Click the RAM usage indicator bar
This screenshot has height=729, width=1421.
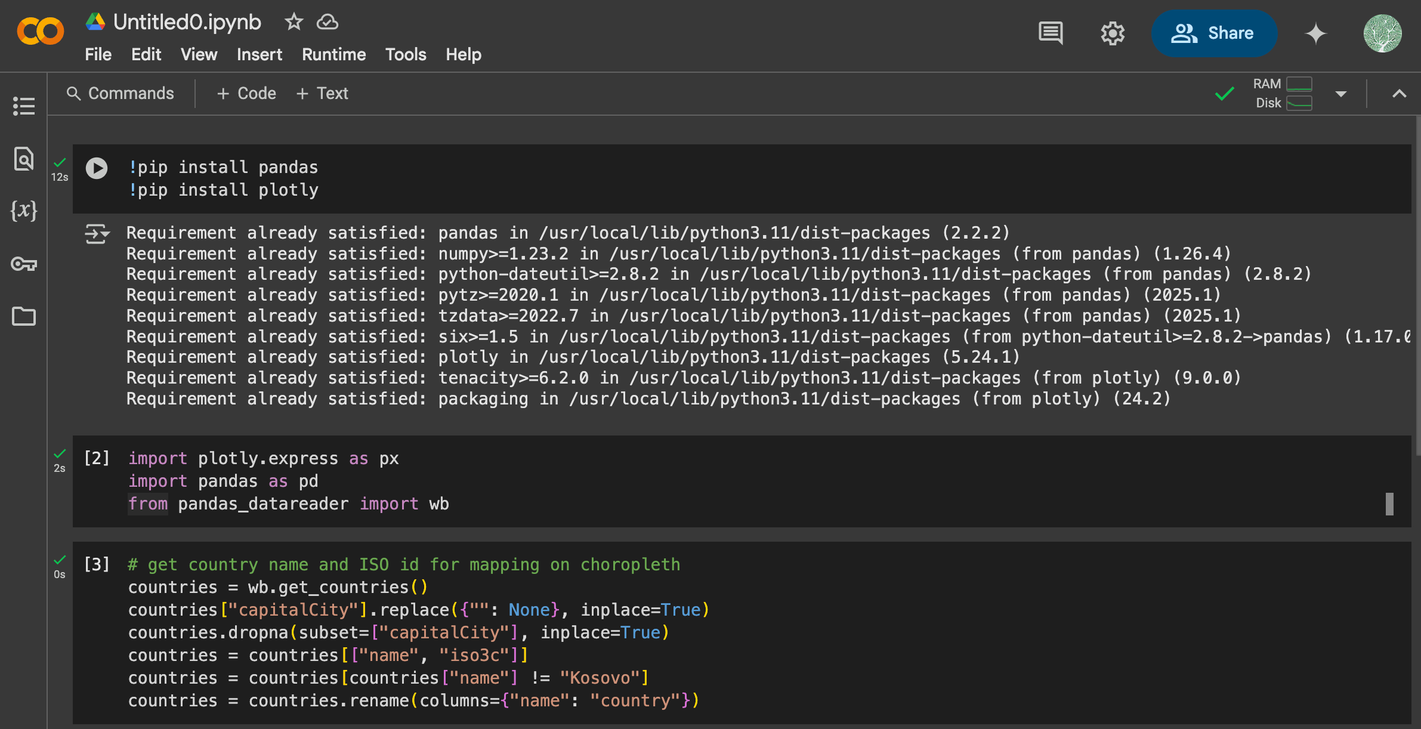coord(1299,84)
